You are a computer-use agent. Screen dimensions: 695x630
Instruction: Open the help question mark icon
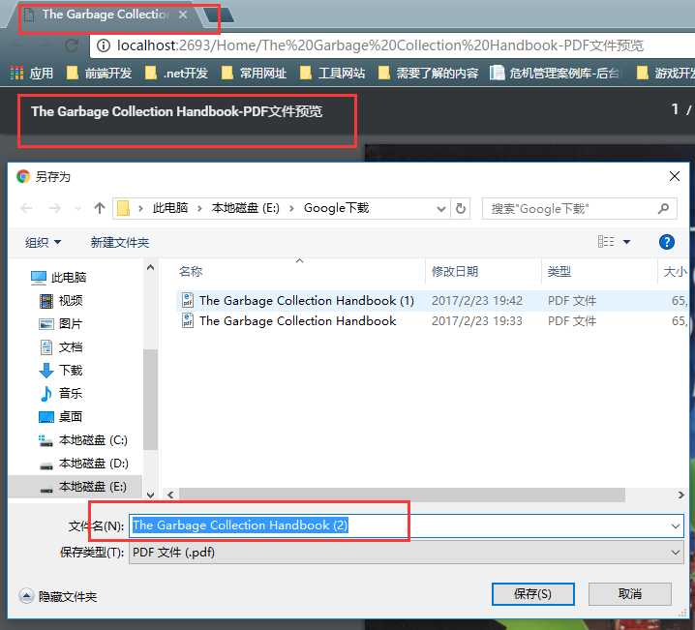click(667, 242)
